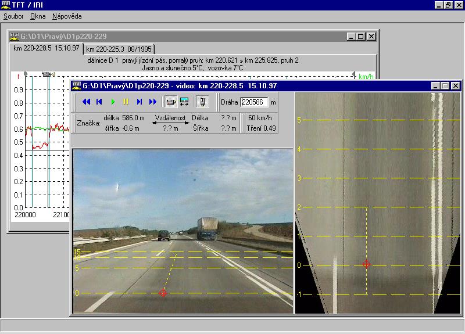Click the 'šířka -0.6 m' marker value
Viewport: 465px width, 334px height.
pos(122,128)
